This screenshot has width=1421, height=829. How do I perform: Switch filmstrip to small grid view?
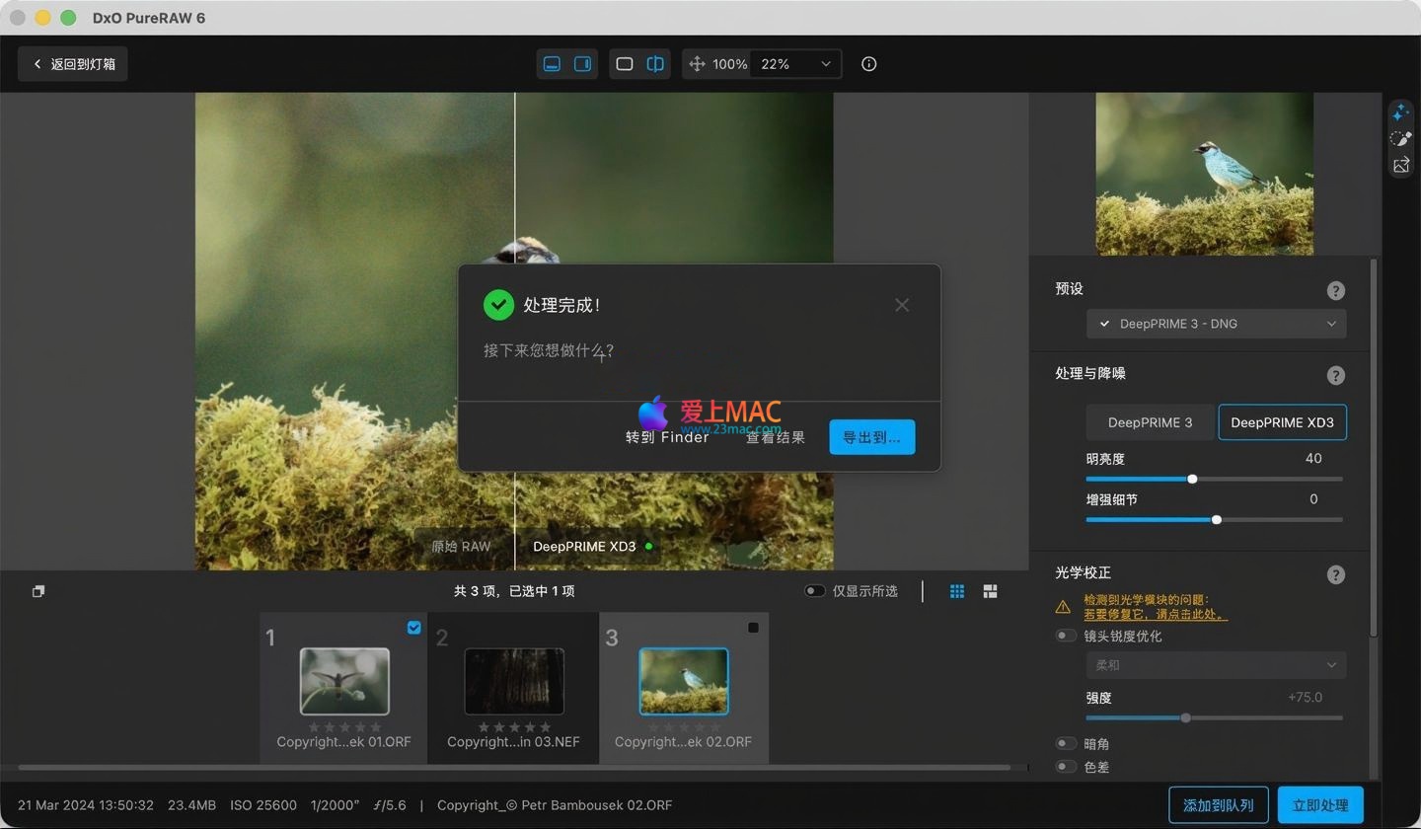(956, 591)
